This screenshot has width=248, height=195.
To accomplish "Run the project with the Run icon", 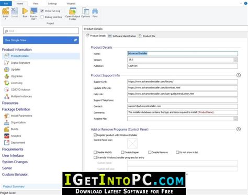I will [x=25, y=11].
